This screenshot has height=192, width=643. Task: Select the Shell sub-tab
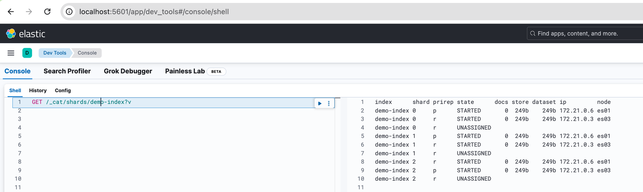click(x=15, y=90)
